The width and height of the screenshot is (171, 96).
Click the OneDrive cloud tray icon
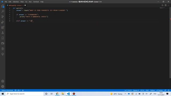point(129,94)
